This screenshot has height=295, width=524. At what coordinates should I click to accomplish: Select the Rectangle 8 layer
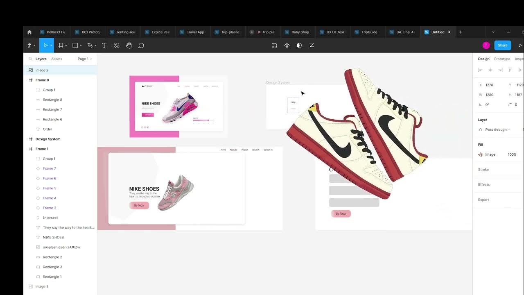[60, 100]
